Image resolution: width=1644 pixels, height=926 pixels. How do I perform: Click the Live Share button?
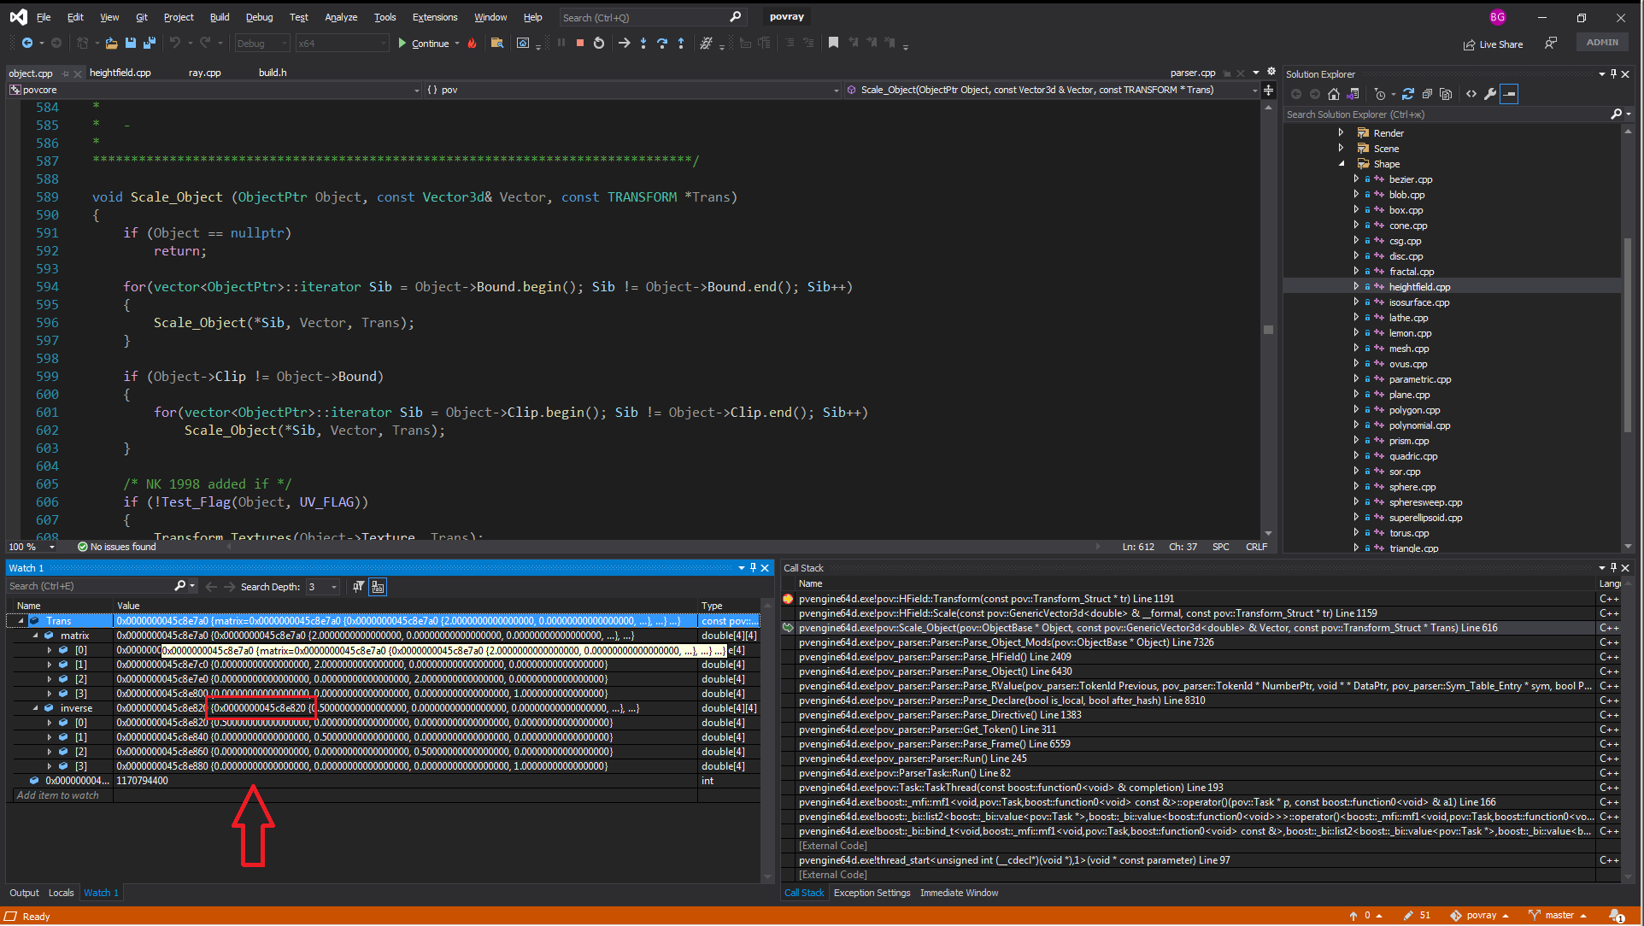point(1493,44)
